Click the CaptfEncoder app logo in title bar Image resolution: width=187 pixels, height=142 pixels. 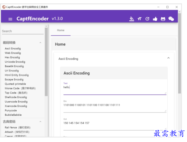click(4, 7)
